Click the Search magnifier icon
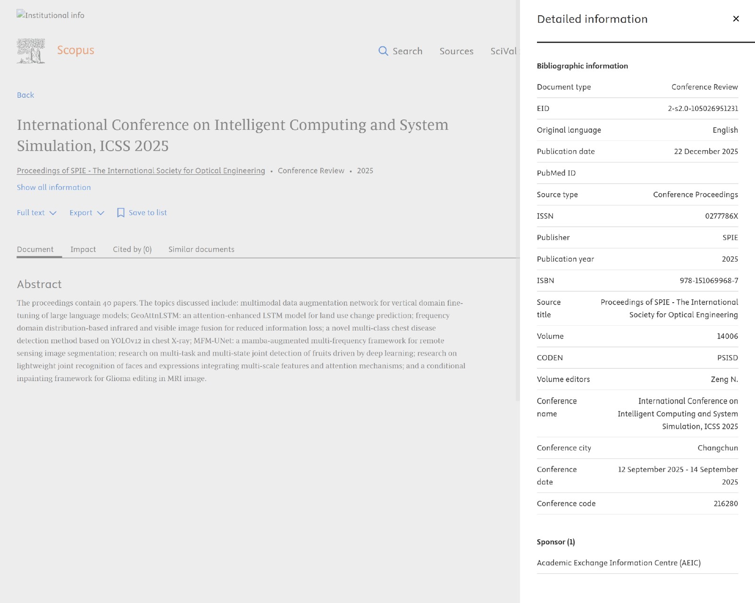Screen dimensions: 755x603 [x=383, y=51]
